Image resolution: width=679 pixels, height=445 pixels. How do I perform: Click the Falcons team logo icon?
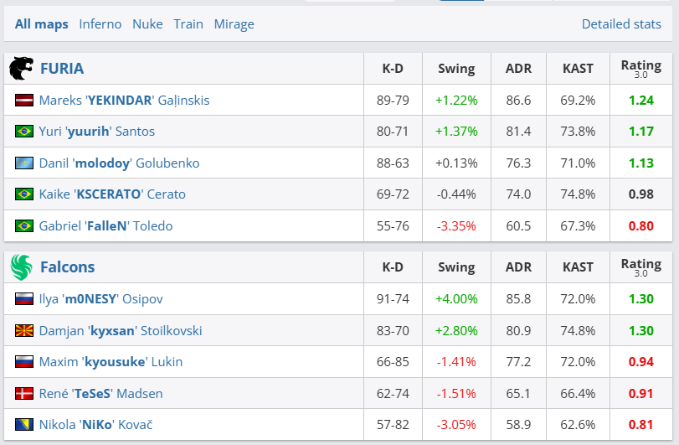coord(22,267)
